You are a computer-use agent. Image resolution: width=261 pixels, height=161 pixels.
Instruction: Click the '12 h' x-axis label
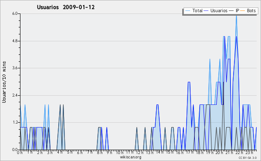click(140, 153)
